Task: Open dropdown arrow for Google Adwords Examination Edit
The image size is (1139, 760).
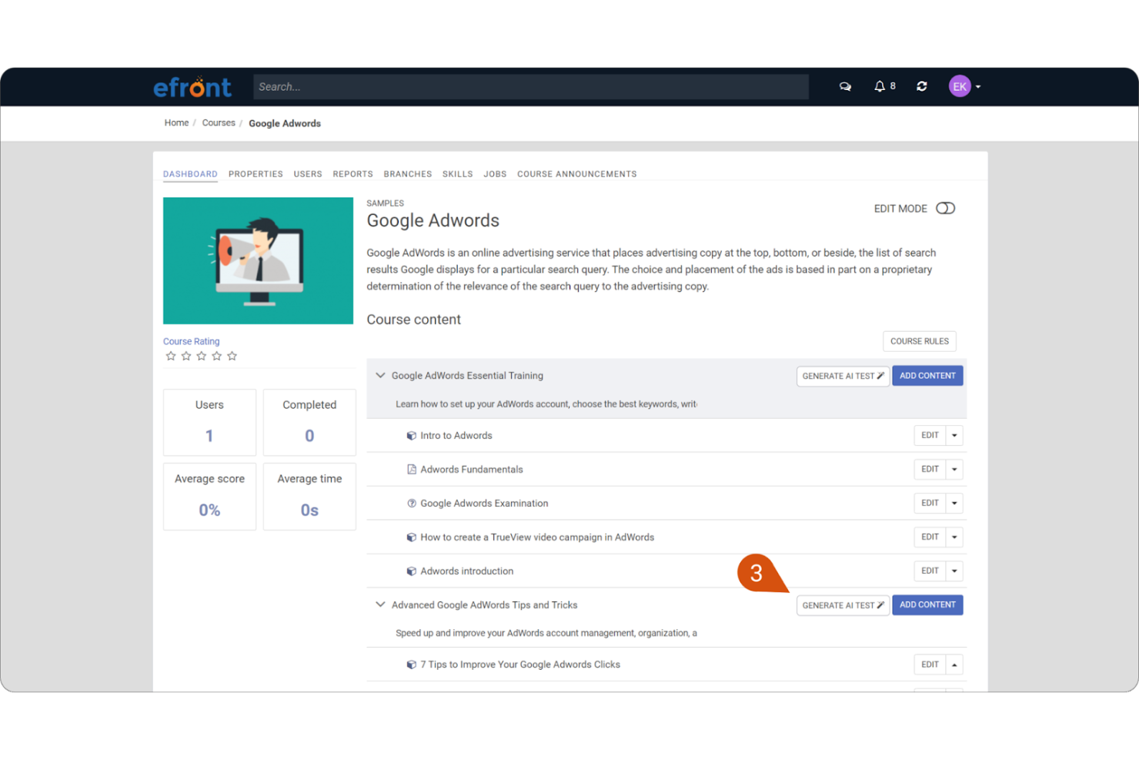Action: pos(954,504)
